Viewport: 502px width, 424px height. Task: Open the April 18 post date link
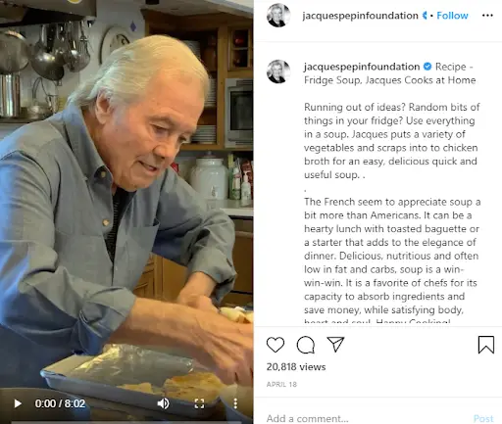pyautogui.click(x=281, y=384)
